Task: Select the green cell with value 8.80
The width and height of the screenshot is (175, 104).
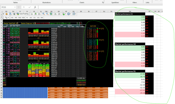Action: (130, 47)
